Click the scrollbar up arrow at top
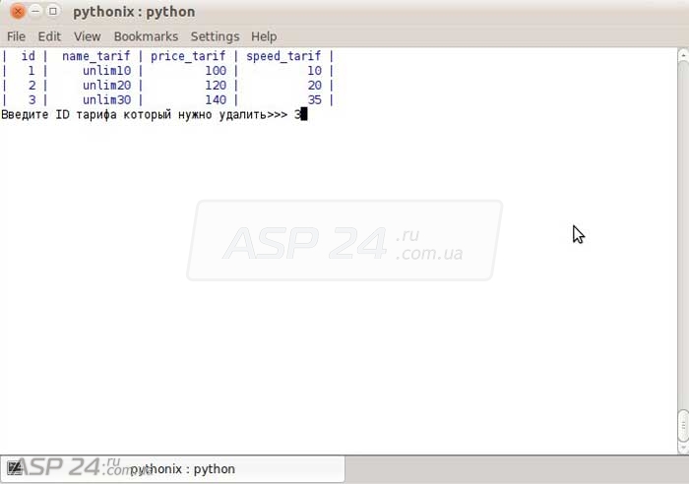This screenshot has width=689, height=484. pyautogui.click(x=683, y=54)
